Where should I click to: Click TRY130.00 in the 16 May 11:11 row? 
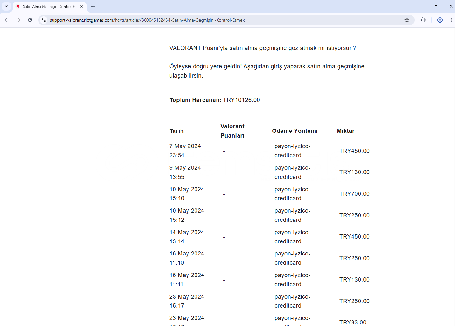click(354, 280)
